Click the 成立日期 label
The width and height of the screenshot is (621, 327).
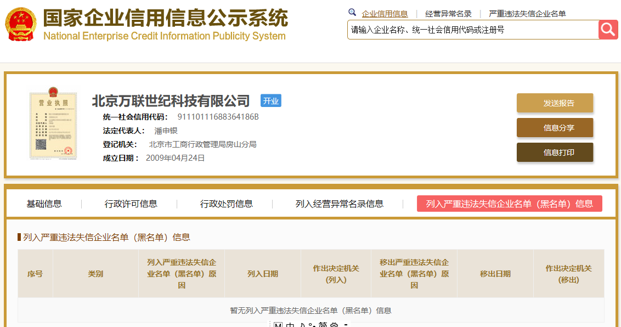pos(121,158)
